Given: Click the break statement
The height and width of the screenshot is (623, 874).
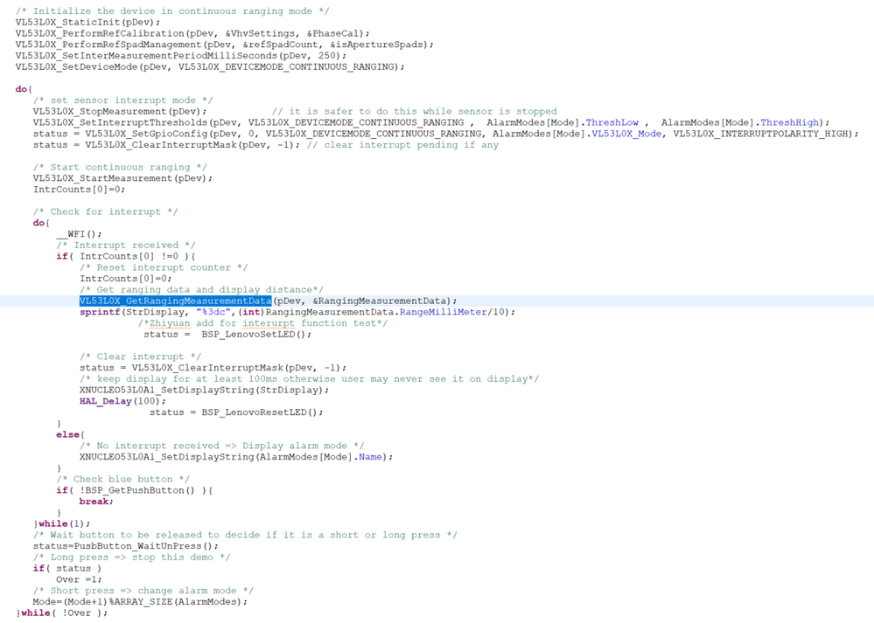Looking at the screenshot, I should [96, 501].
